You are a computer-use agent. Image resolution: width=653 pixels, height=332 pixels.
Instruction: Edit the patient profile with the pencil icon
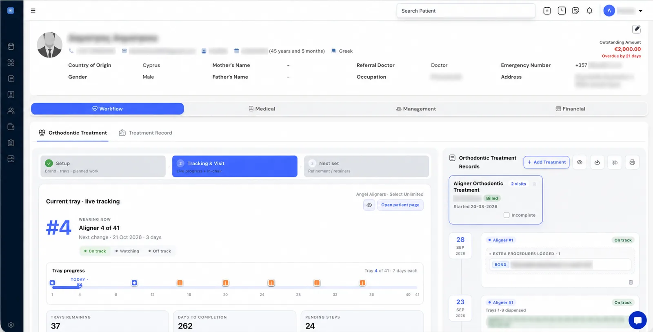[636, 29]
